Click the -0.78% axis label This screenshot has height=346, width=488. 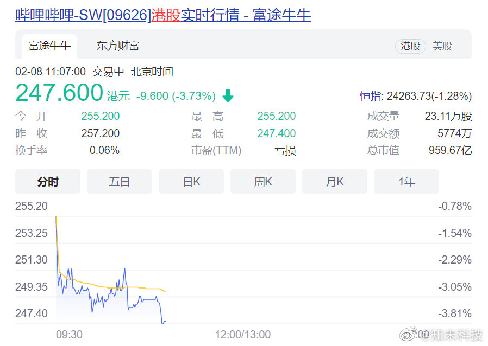point(455,206)
